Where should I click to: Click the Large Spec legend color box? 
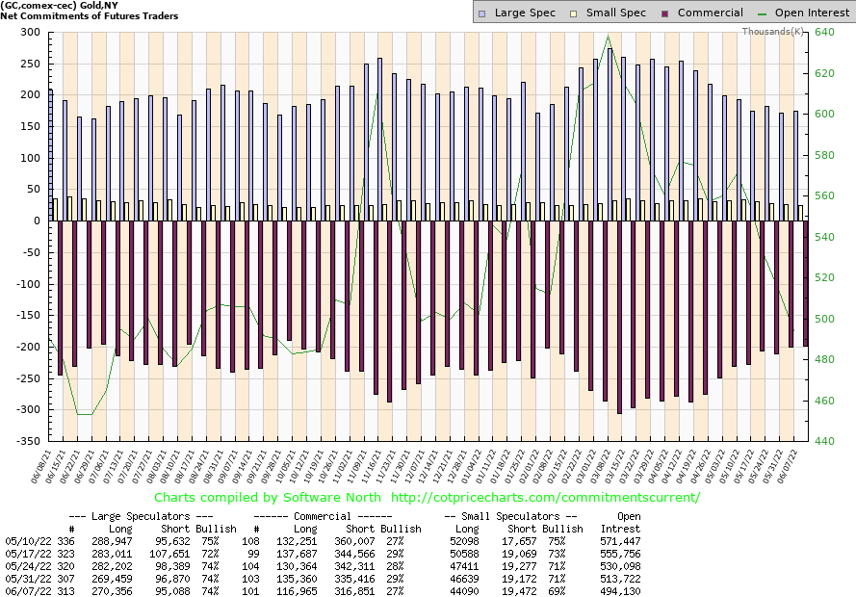point(484,13)
